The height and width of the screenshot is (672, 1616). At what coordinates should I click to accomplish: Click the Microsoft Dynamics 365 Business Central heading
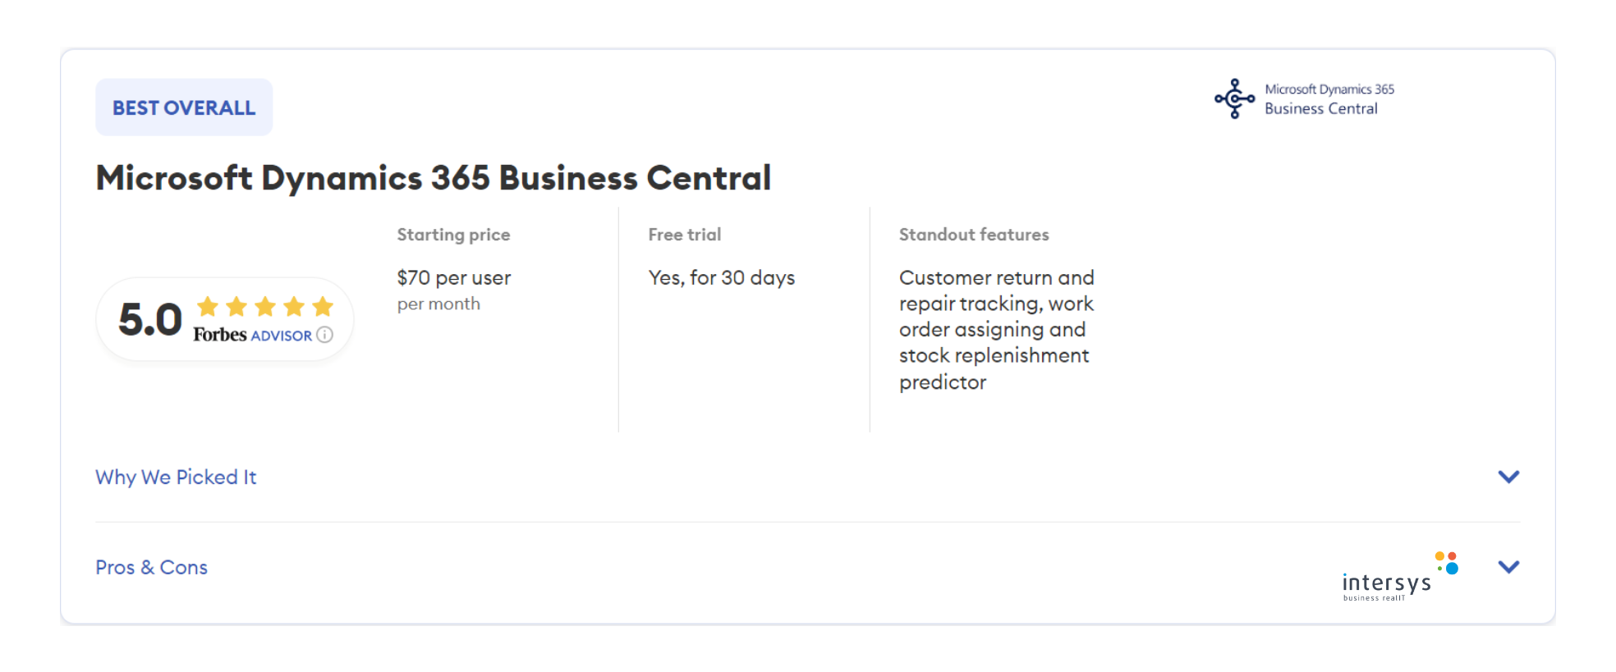434,178
